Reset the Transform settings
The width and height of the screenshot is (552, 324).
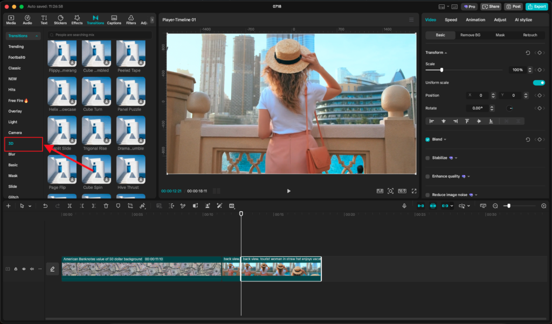(x=528, y=53)
